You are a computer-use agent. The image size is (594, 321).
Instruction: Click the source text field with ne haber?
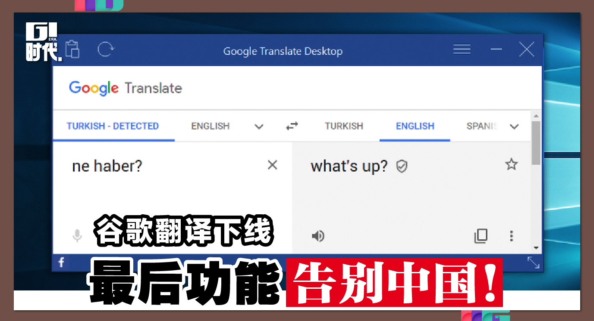tap(164, 189)
